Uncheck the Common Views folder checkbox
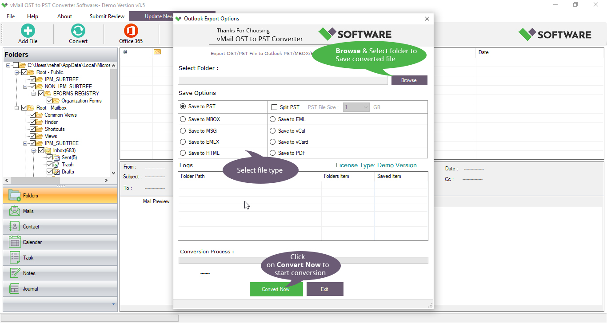This screenshot has width=607, height=323. (x=33, y=115)
